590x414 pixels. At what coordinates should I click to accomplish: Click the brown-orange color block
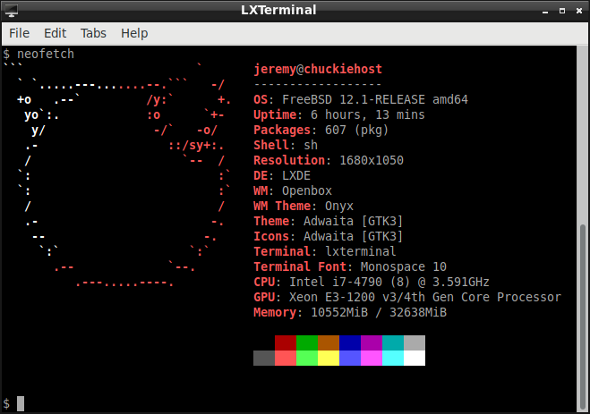point(329,343)
